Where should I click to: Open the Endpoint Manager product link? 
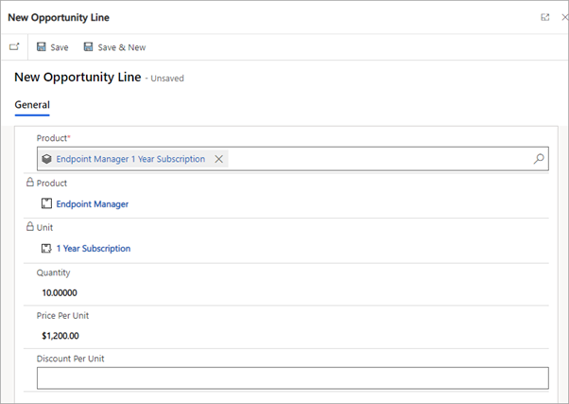[93, 203]
